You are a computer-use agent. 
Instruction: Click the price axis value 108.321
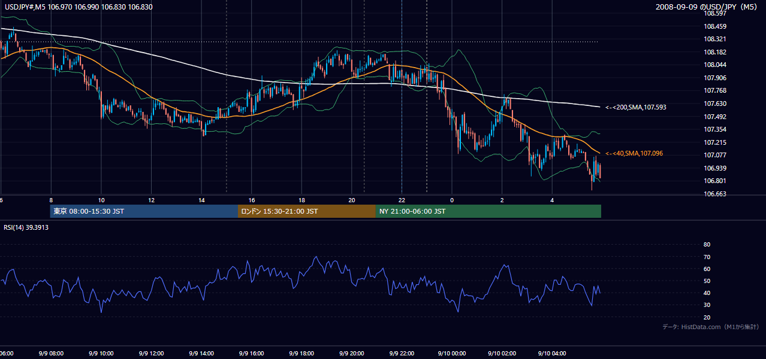coord(714,39)
